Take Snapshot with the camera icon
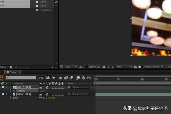 coord(104,67)
